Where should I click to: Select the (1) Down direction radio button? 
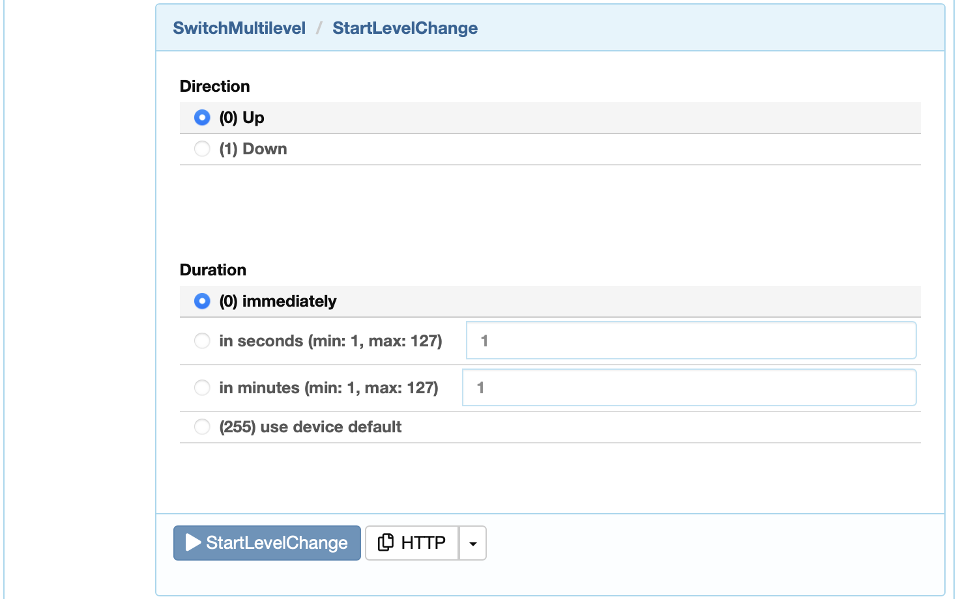pos(202,149)
